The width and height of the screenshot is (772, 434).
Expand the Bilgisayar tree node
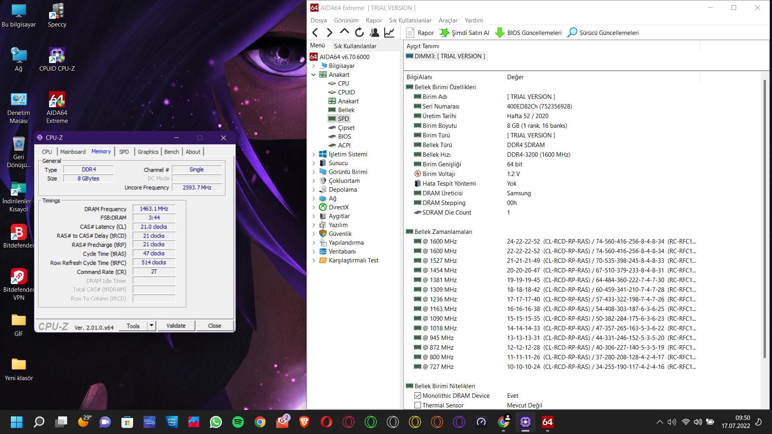(314, 66)
